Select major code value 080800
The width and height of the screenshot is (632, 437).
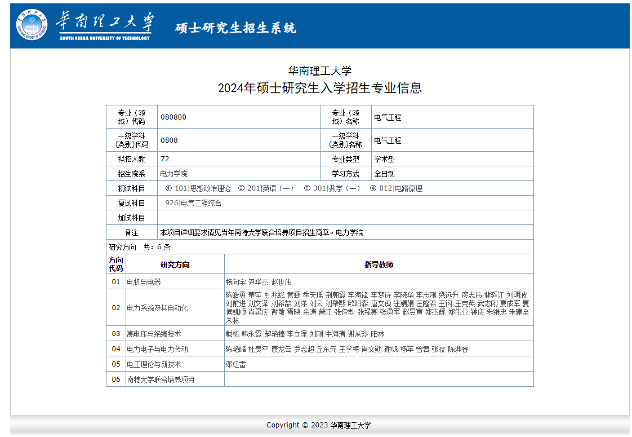[173, 117]
